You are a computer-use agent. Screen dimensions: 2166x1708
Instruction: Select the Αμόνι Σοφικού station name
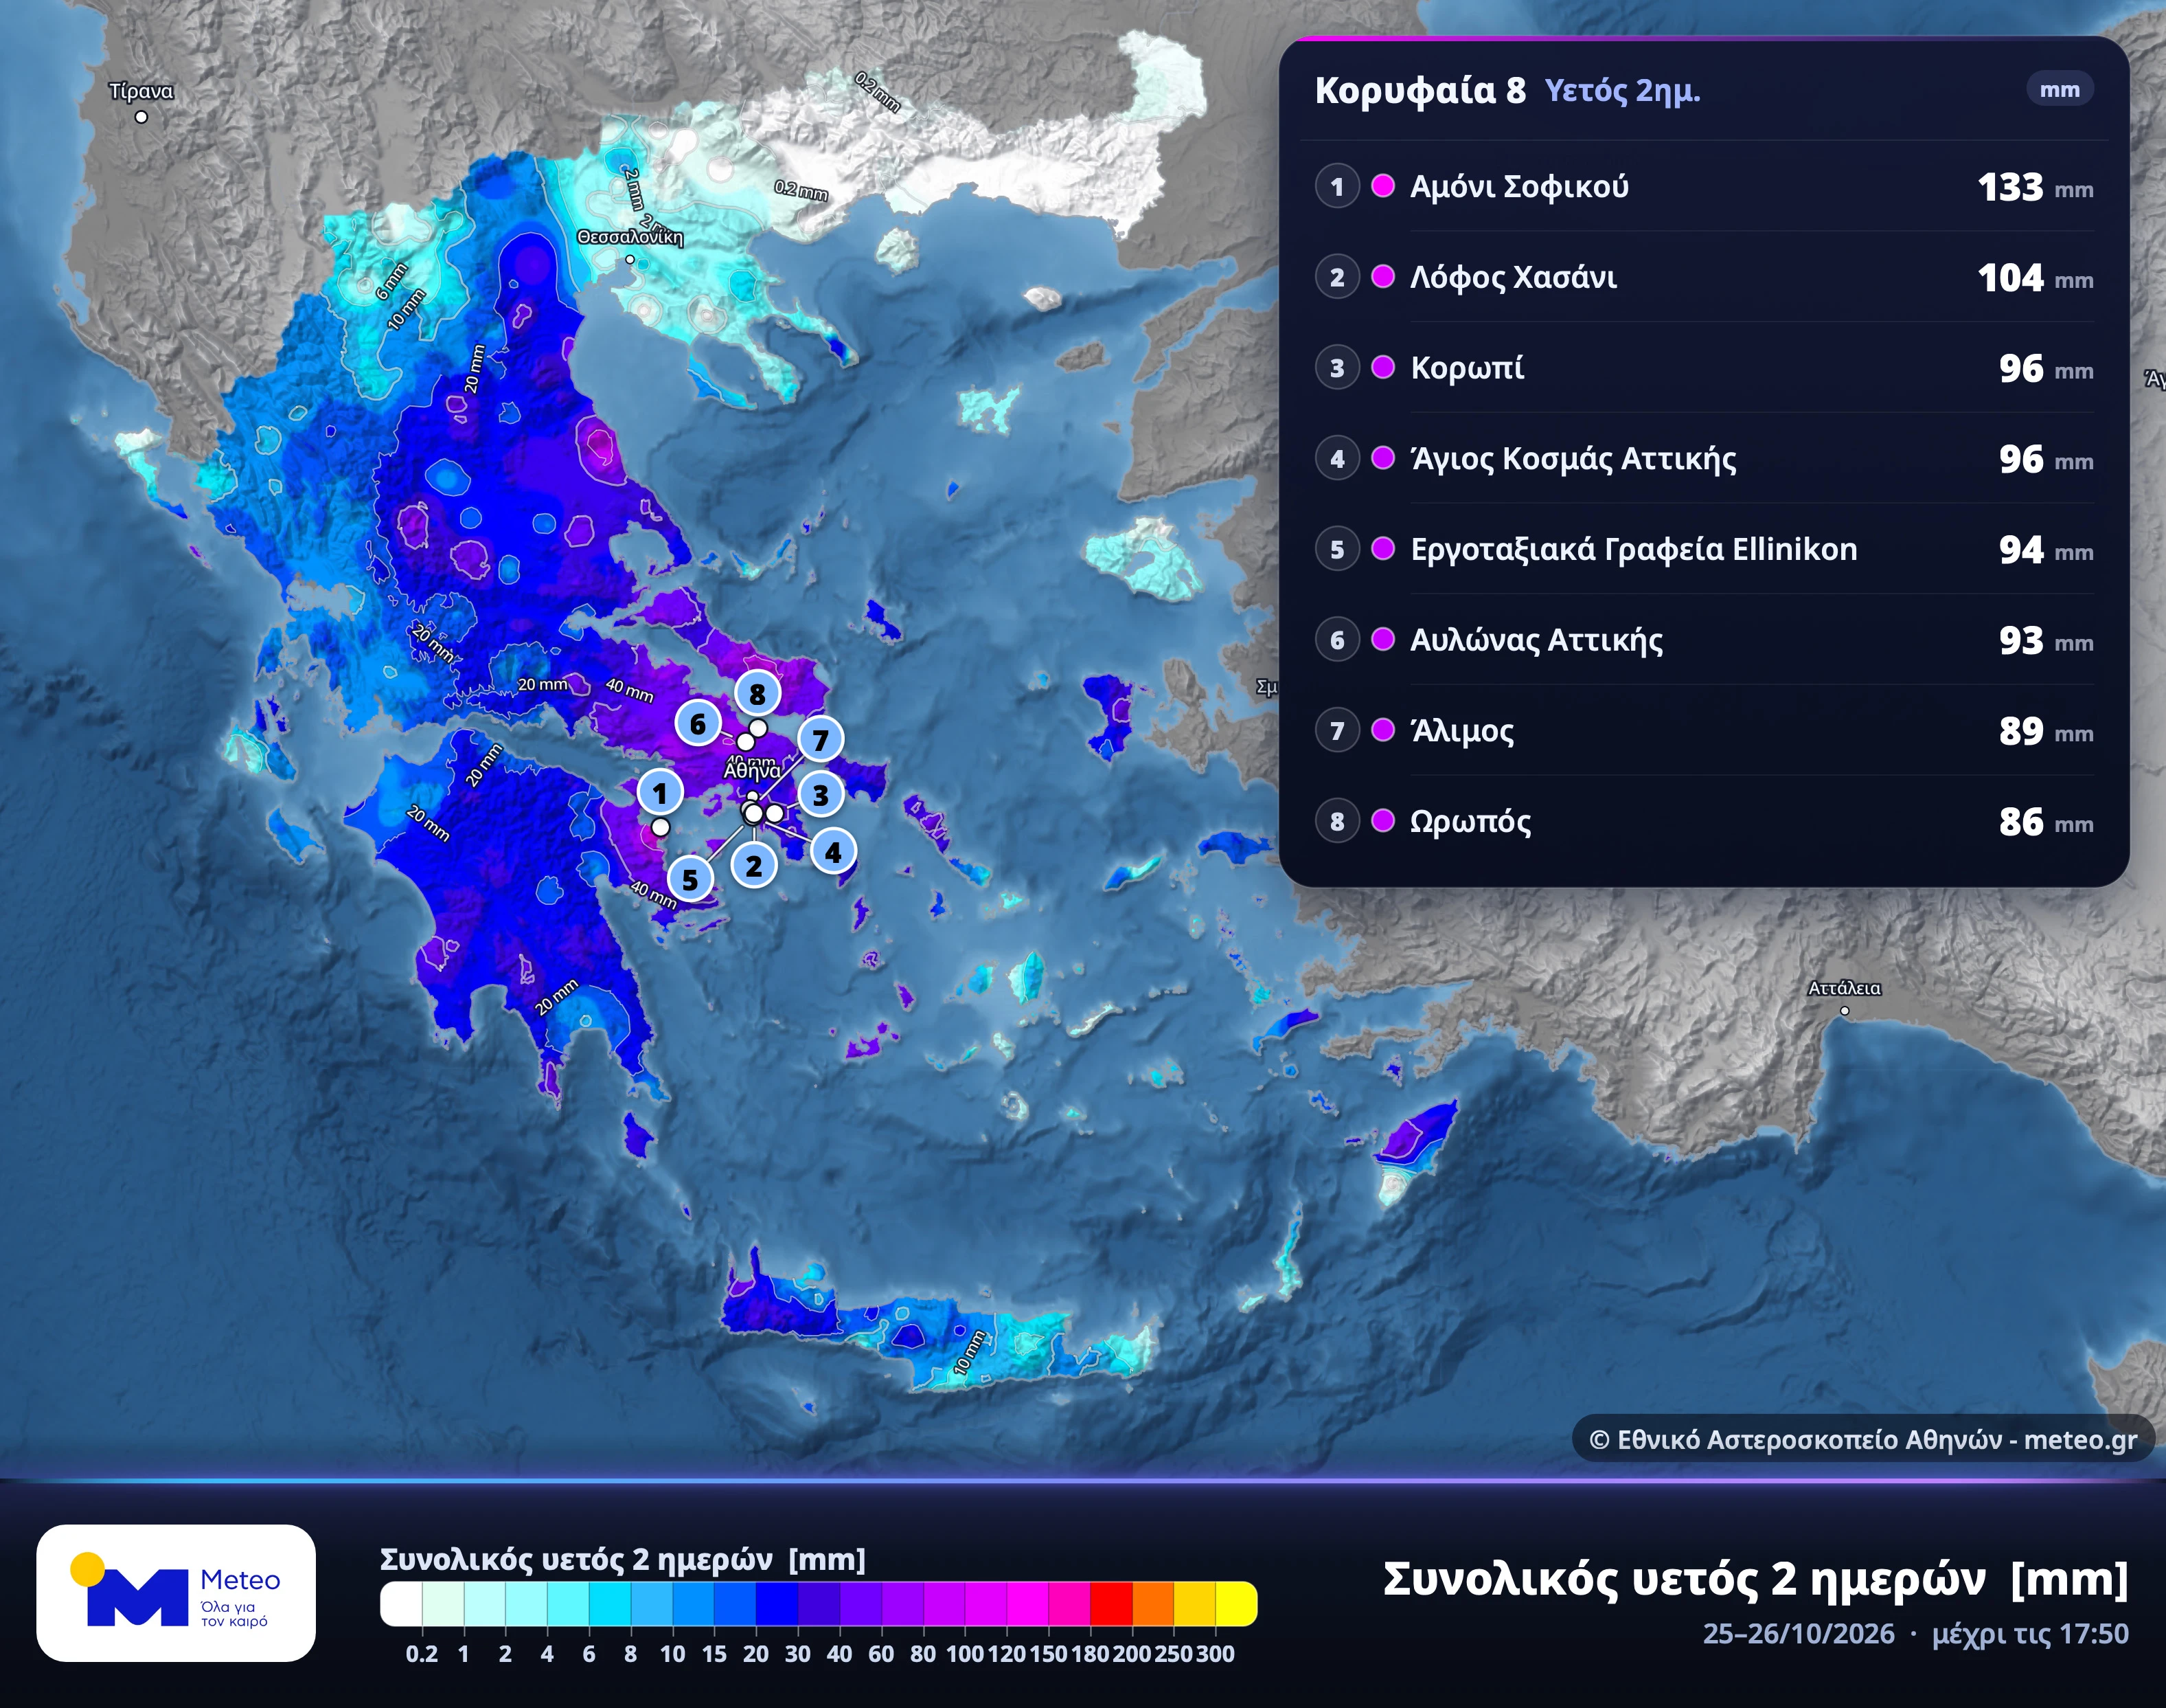(1519, 187)
